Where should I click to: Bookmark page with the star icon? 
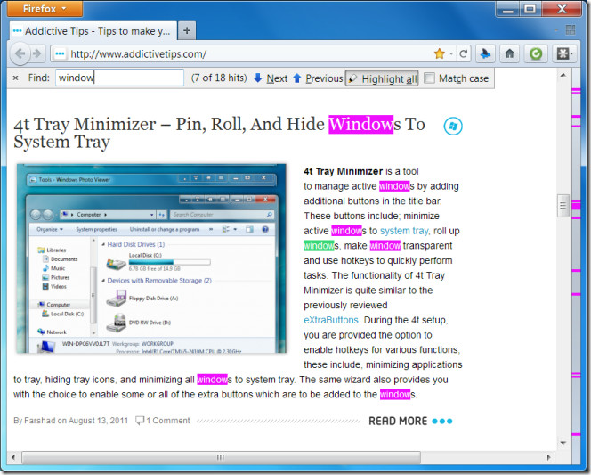click(440, 54)
